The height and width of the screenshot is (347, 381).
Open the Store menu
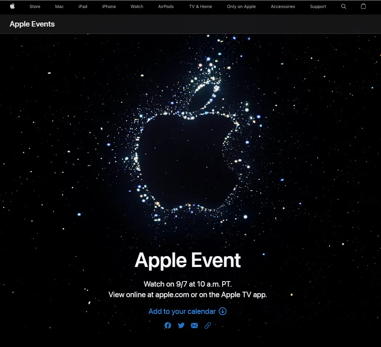coord(35,7)
